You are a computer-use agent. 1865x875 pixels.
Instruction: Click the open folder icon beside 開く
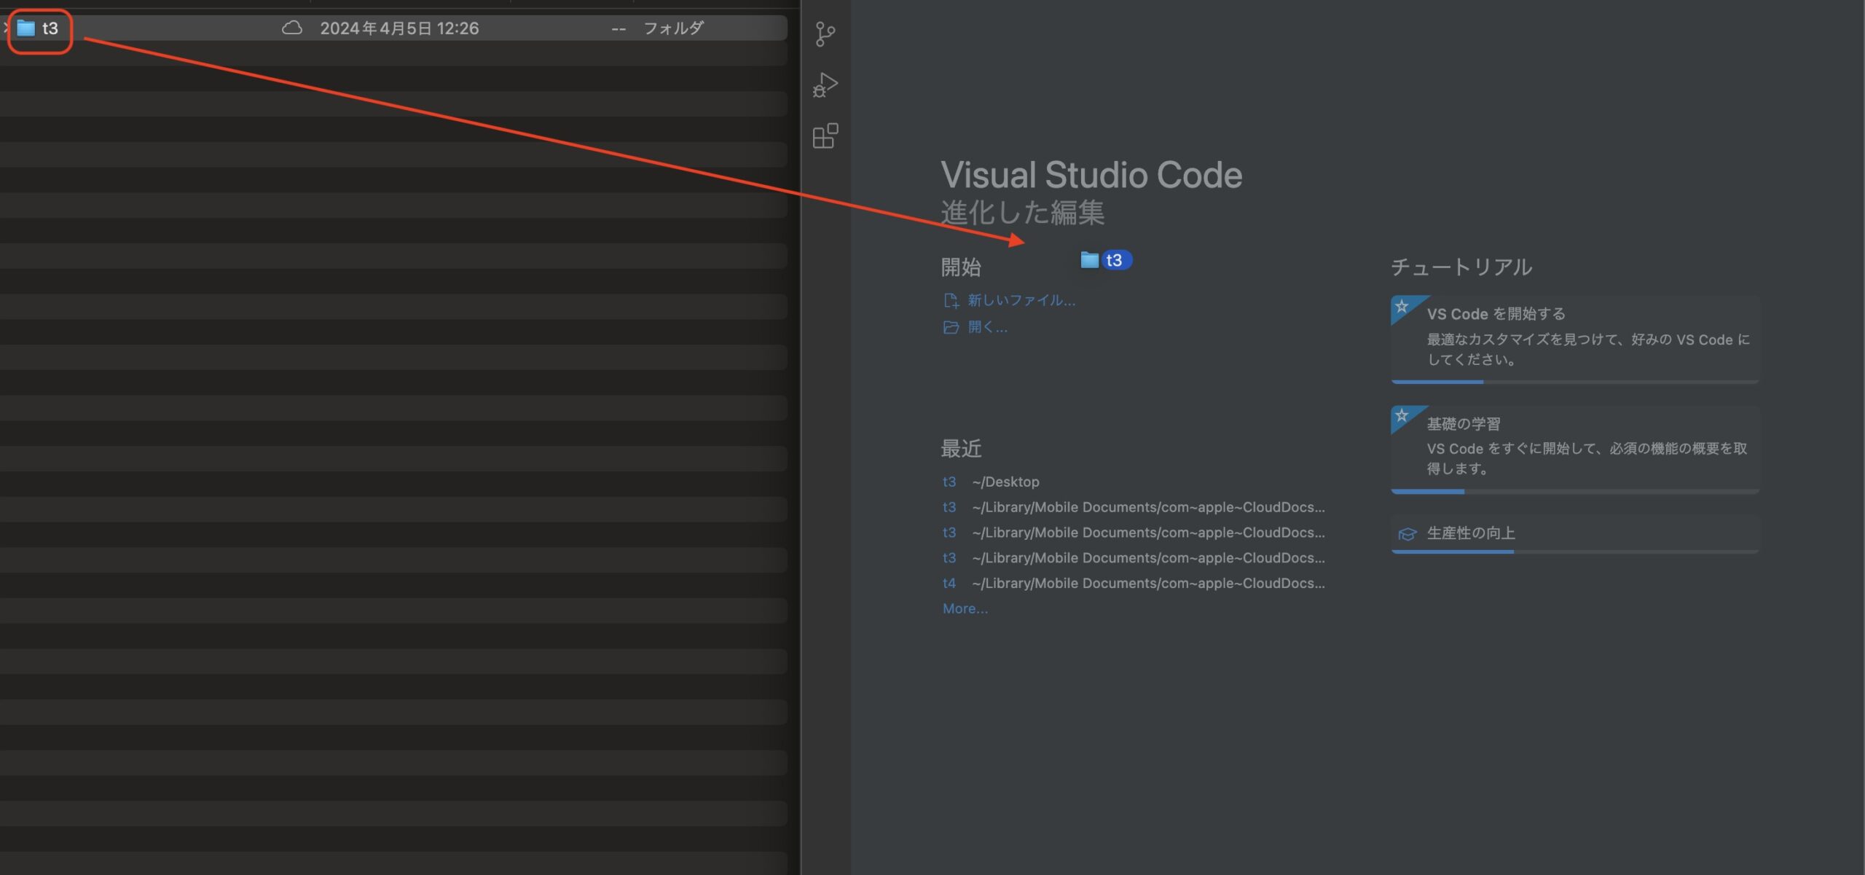click(951, 327)
